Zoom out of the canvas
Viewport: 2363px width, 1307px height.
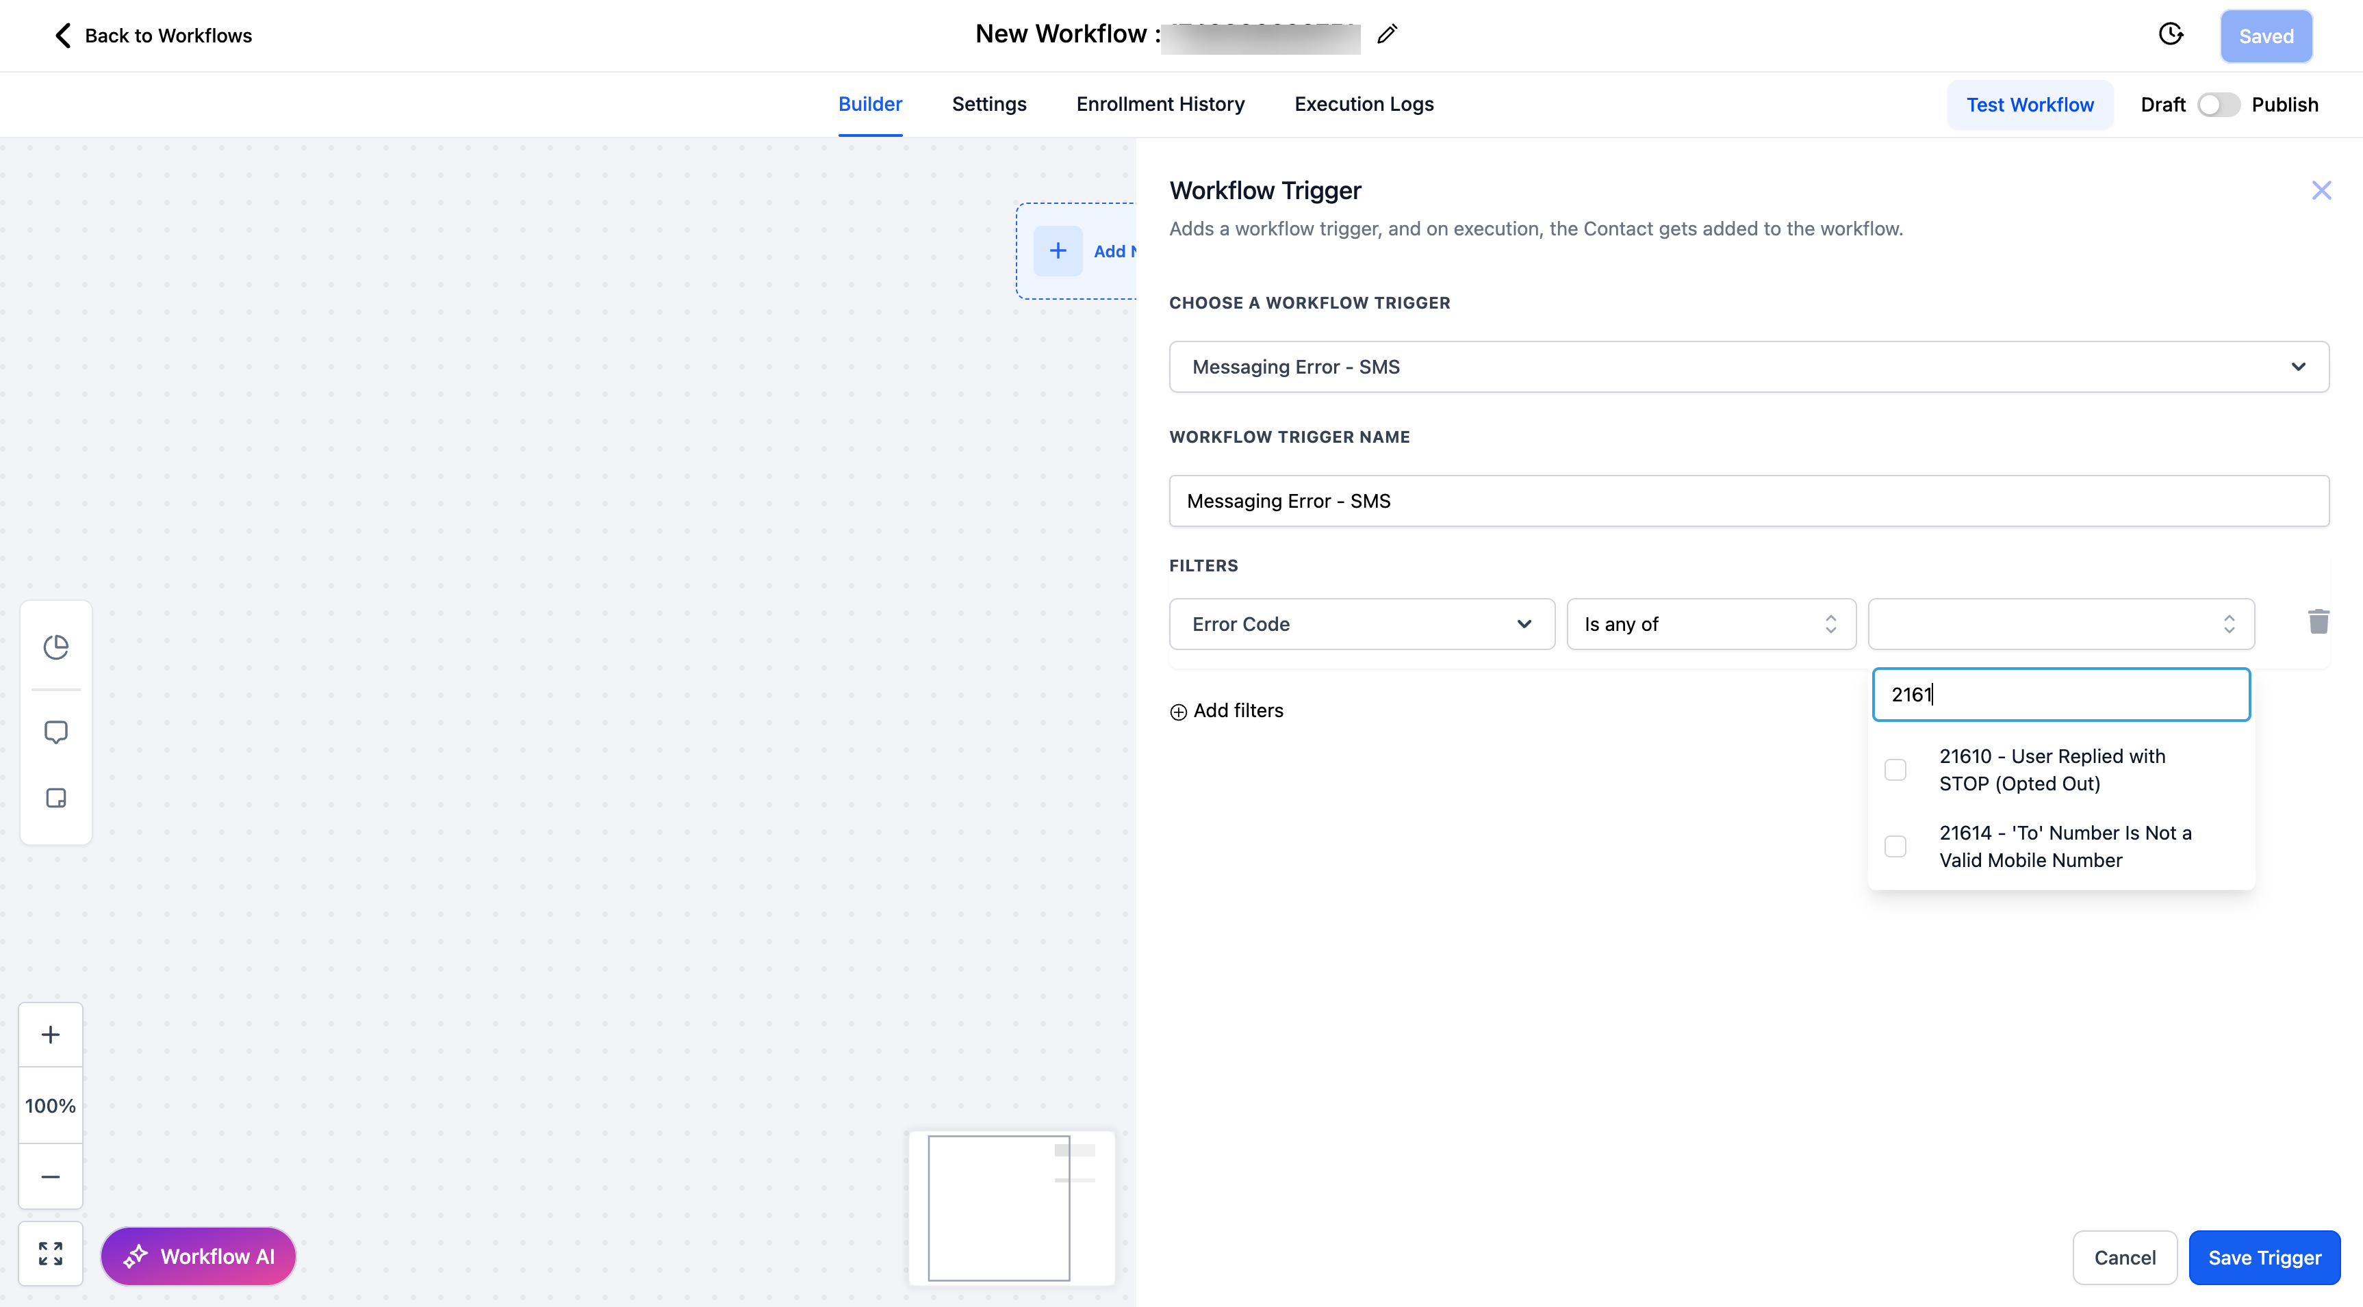(x=51, y=1177)
